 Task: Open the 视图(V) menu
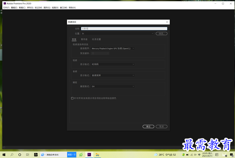[55, 8]
